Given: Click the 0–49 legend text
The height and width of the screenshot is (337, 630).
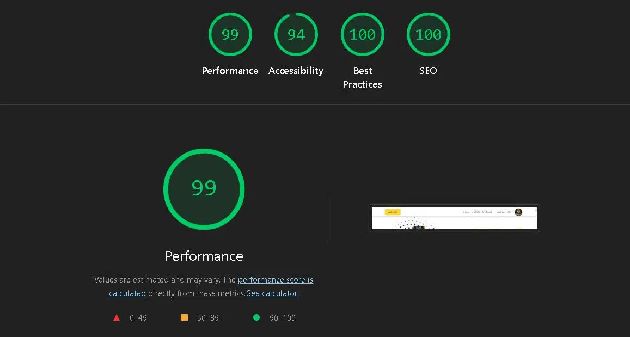Looking at the screenshot, I should (x=138, y=318).
